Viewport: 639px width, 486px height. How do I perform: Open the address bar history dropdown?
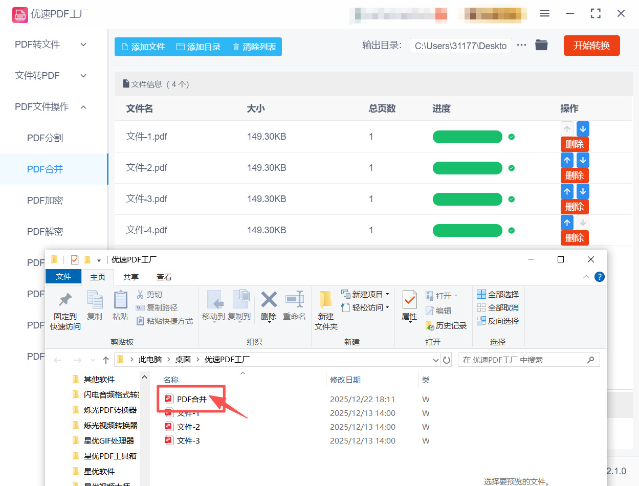(436, 360)
